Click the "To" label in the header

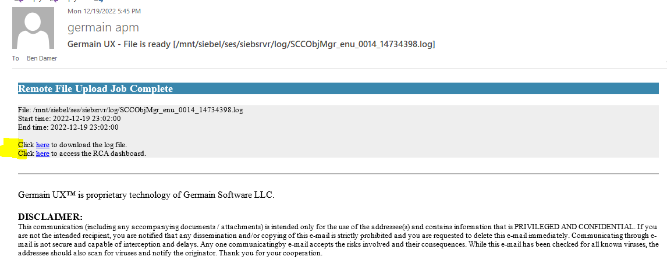[15, 58]
